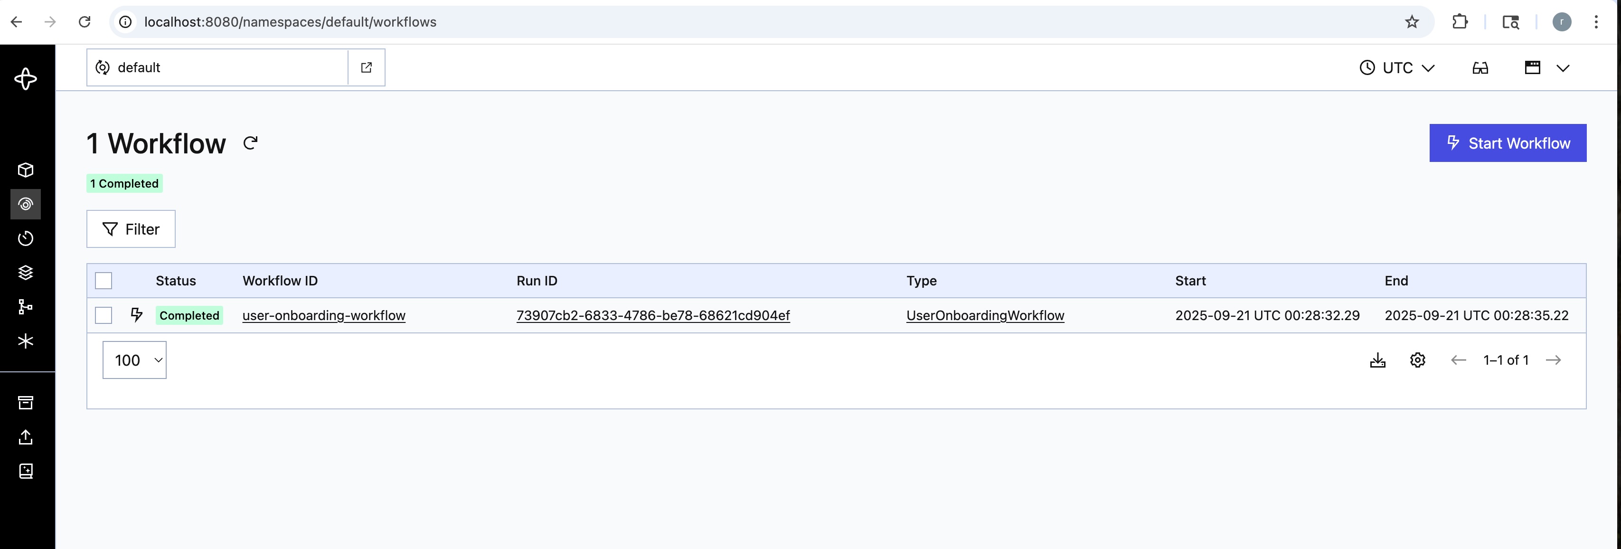The width and height of the screenshot is (1621, 549).
Task: Select the Workflows icon in the sidebar
Action: coord(26,204)
